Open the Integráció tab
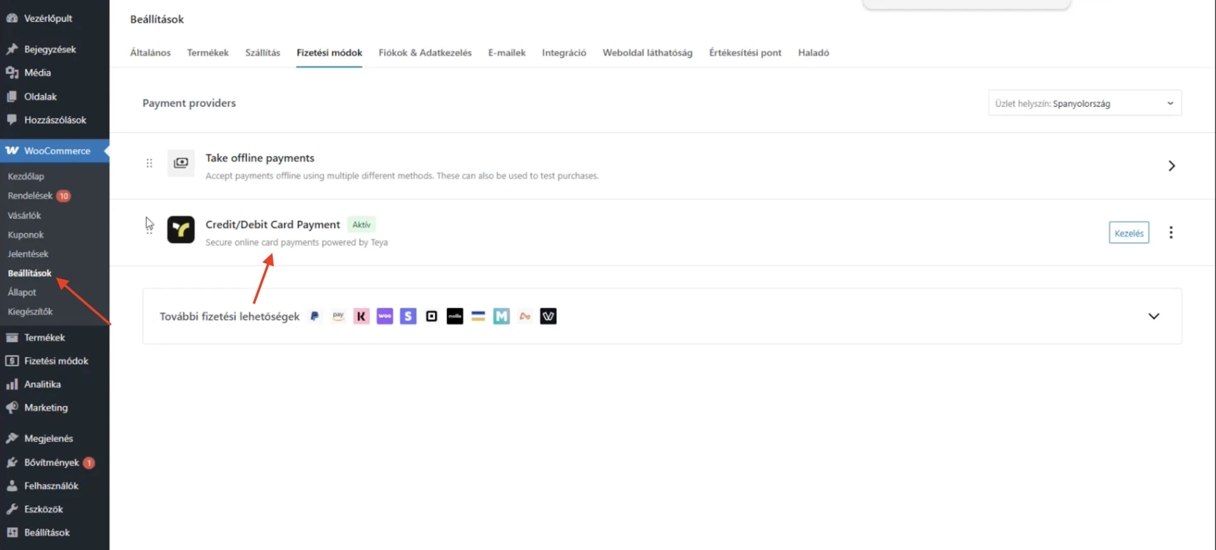The height and width of the screenshot is (550, 1216). (x=564, y=53)
